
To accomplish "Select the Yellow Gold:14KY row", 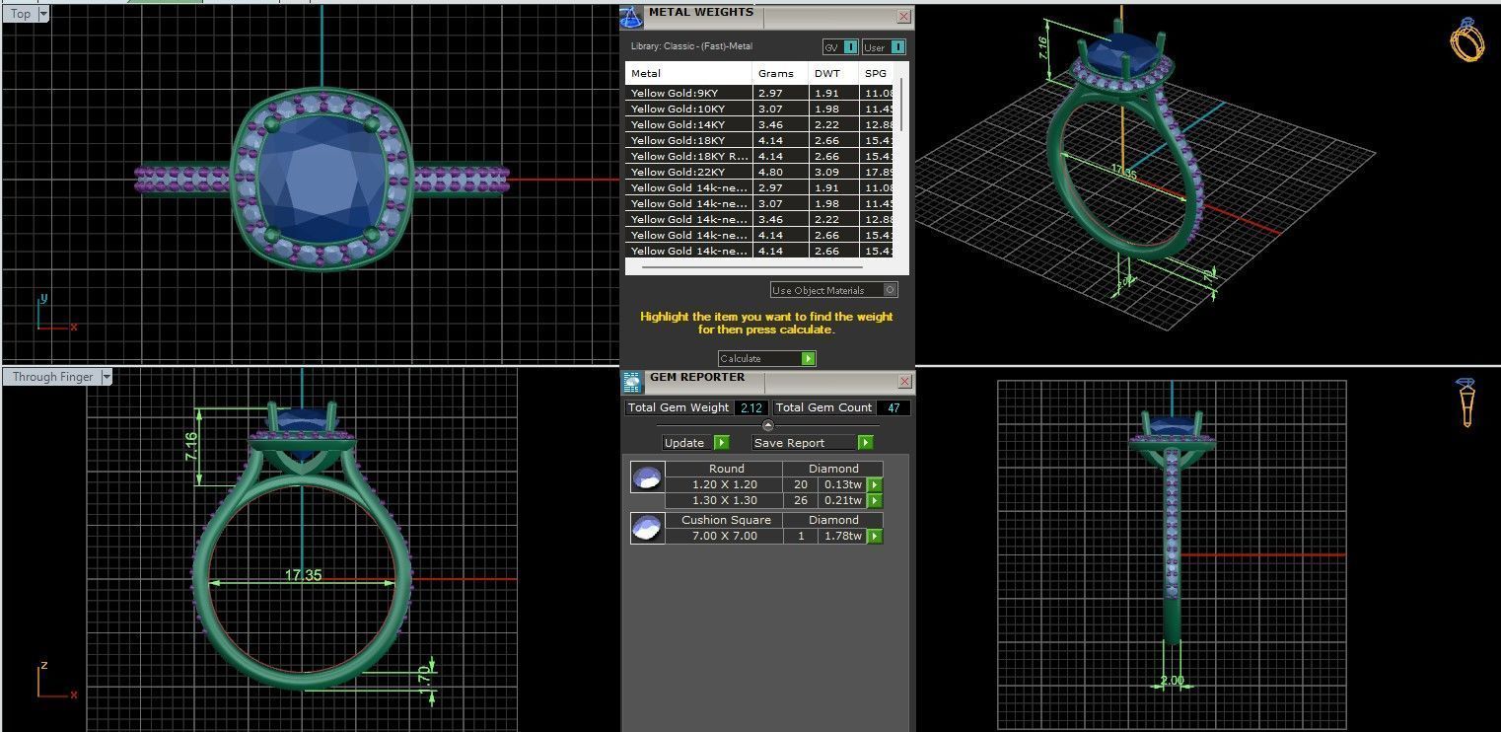I will 760,124.
